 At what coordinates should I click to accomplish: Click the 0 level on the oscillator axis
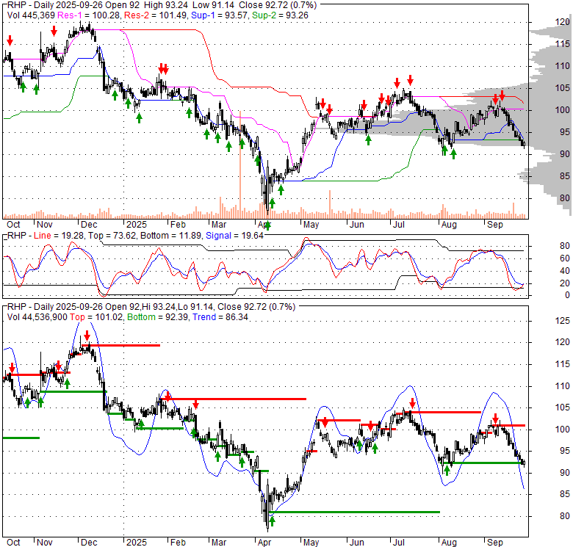point(567,294)
